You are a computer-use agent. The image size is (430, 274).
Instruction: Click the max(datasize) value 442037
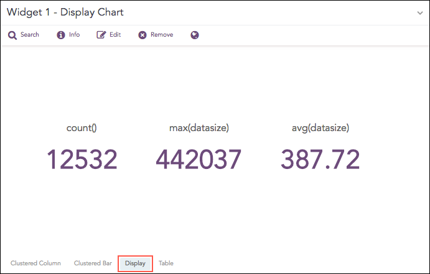click(199, 160)
